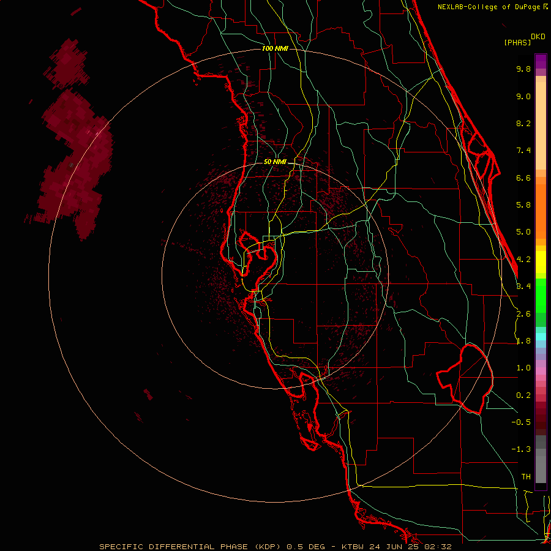Click the 8.2 scale value
This screenshot has height=551, width=551.
523,123
